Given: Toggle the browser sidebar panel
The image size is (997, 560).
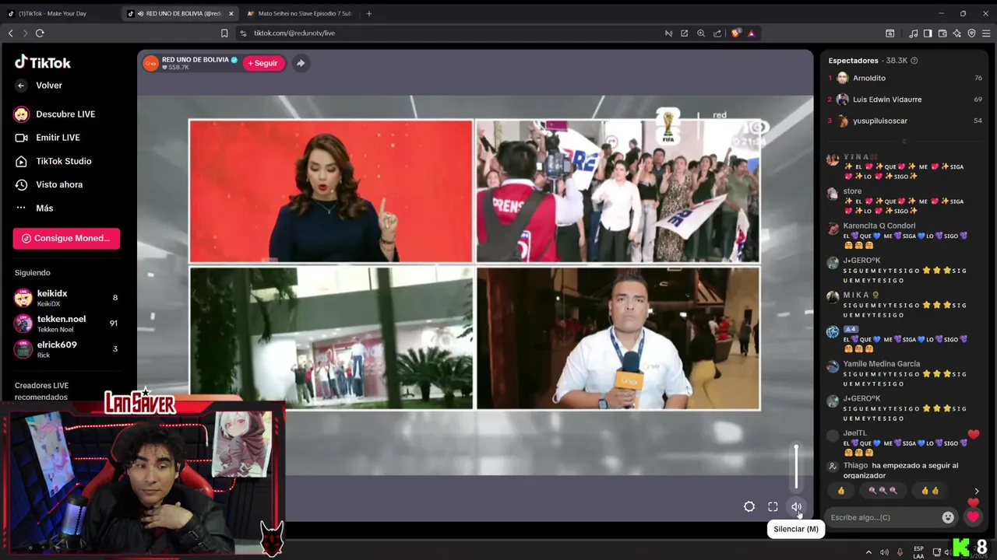Looking at the screenshot, I should [x=928, y=33].
